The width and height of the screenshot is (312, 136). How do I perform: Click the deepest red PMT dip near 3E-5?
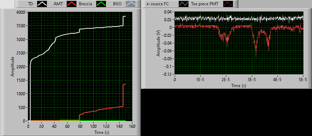point(256,56)
